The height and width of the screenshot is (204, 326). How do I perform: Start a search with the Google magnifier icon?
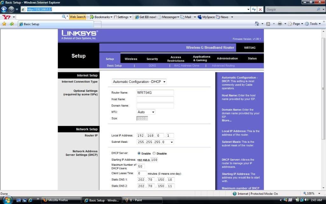point(318,9)
